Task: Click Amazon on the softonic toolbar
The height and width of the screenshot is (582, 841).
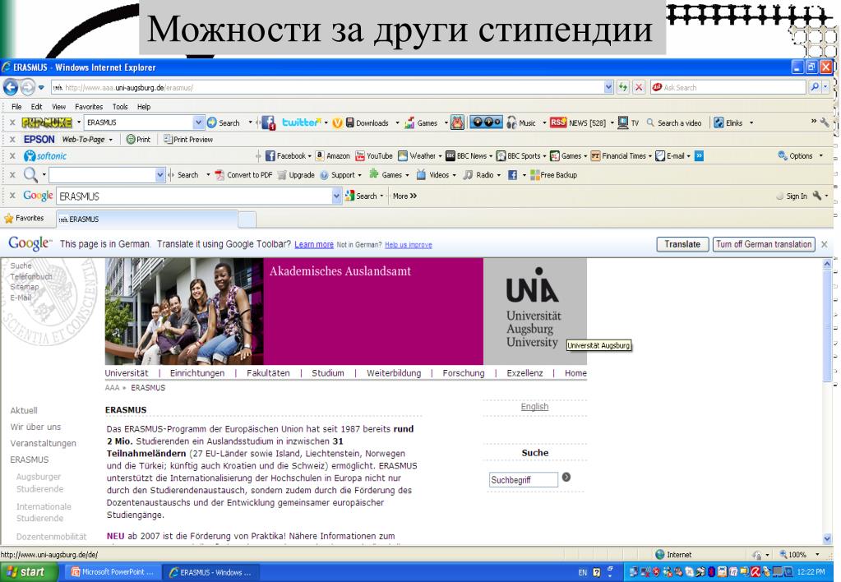Action: click(333, 155)
